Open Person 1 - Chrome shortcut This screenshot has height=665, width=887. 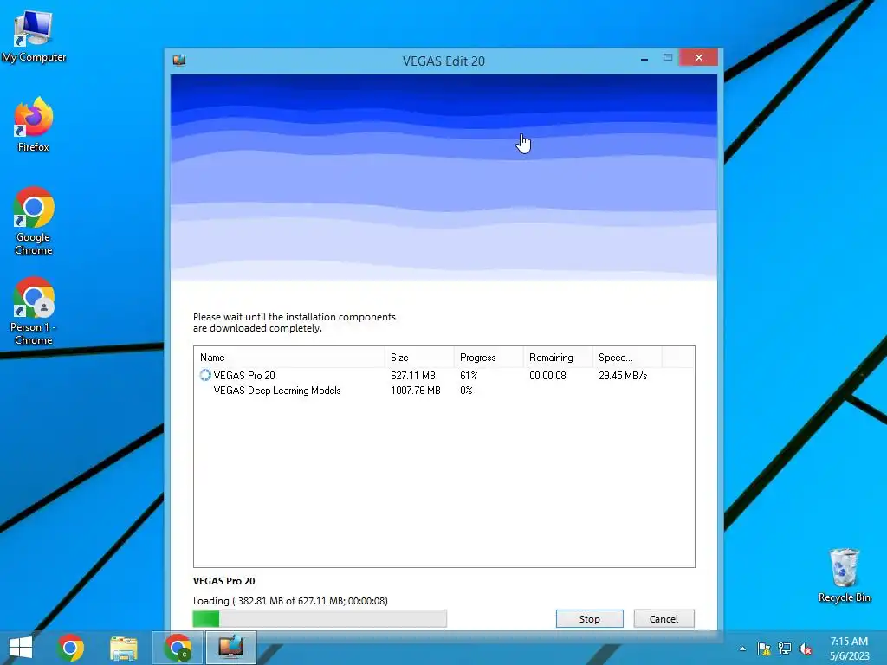pos(34,311)
